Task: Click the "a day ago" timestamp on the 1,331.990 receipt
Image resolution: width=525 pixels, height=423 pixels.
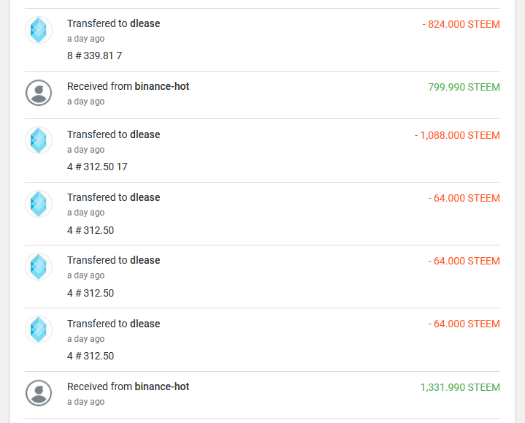Action: click(x=85, y=402)
